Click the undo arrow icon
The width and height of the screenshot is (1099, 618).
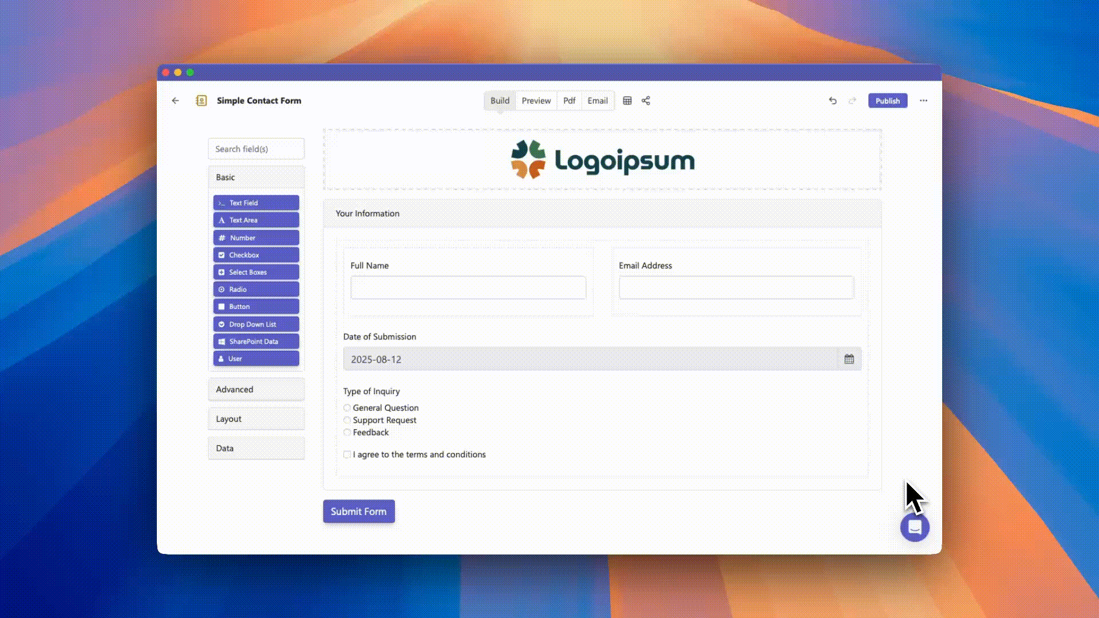click(x=833, y=101)
